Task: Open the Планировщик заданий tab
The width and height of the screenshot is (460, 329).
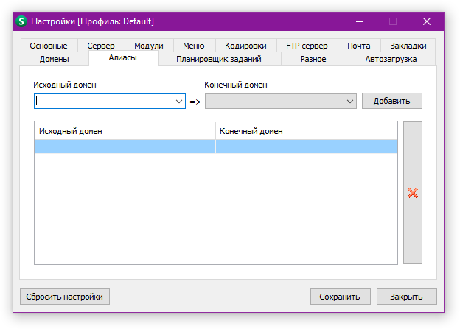Action: tap(219, 59)
